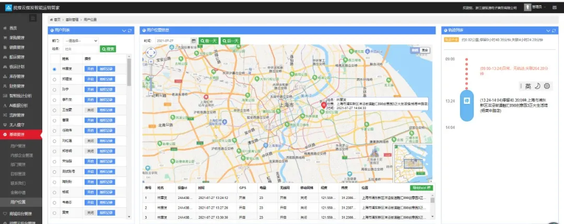Viewport: 564px width, 224px height.
Task: Click the gear icon in the floating input toolbar
Action: click(547, 86)
